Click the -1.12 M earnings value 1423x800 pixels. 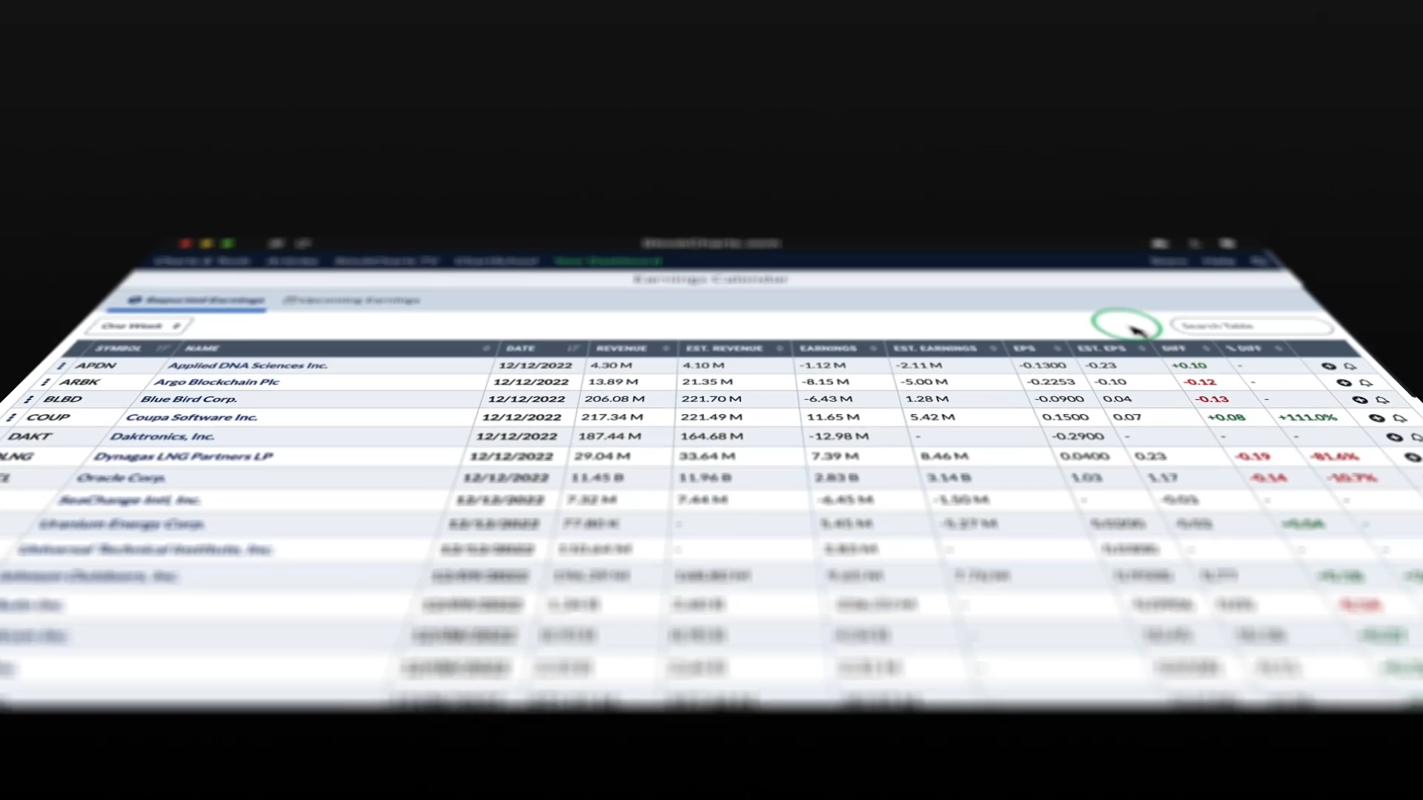click(x=823, y=365)
